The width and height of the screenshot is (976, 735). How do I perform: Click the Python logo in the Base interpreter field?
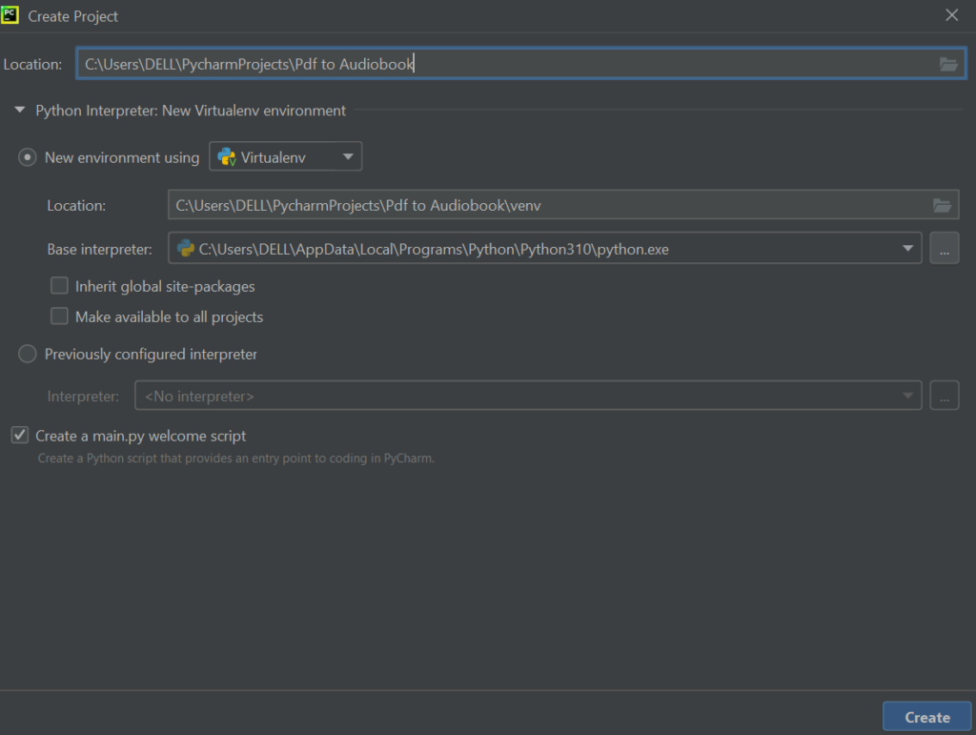[x=186, y=249]
